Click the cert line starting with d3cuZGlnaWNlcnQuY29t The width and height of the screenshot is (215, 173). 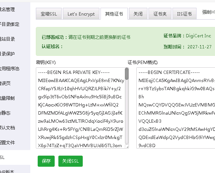click(x=177, y=129)
